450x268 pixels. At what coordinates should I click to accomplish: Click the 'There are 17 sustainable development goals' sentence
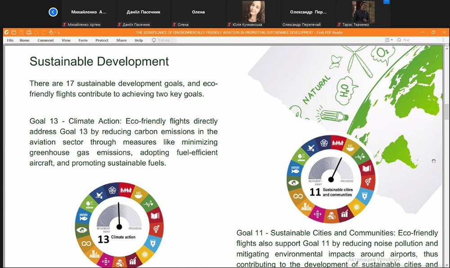click(123, 89)
